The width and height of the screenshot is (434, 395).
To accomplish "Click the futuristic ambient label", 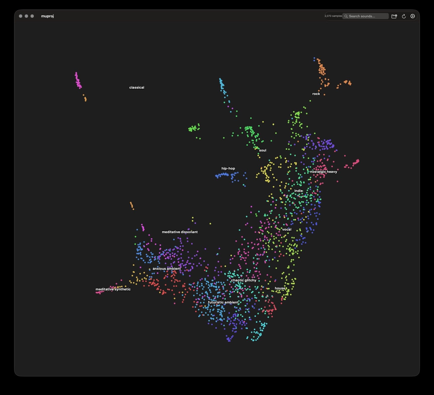I will coord(223,303).
